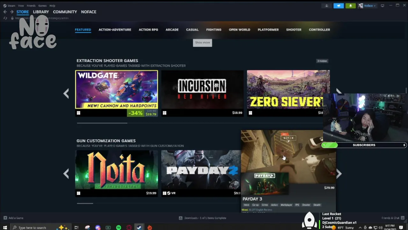The image size is (408, 230).
Task: Select the ACTION-ADVENTURE category tab
Action: pyautogui.click(x=115, y=30)
